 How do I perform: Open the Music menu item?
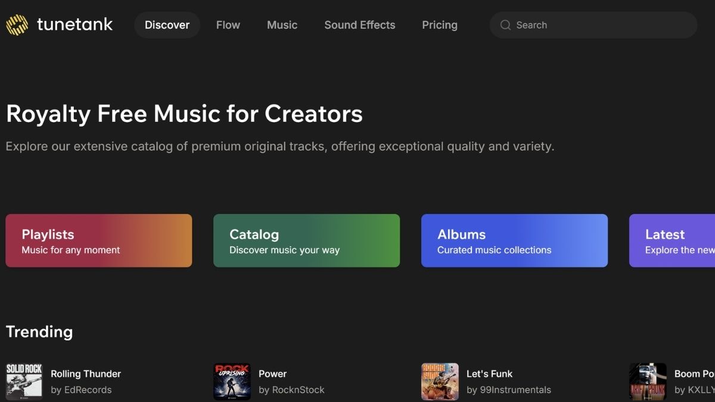282,25
